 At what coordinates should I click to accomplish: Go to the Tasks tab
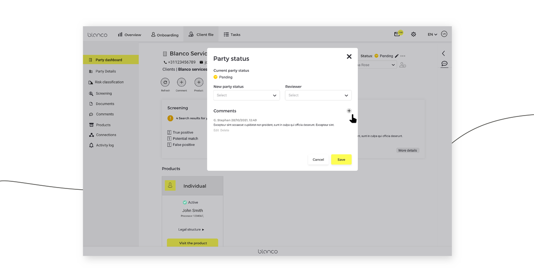coord(232,34)
